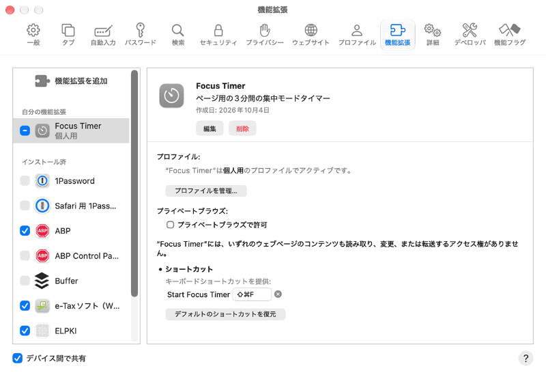This screenshot has height=375, width=546.
Task: Enable the Buffer extension checkbox
Action: (x=25, y=281)
